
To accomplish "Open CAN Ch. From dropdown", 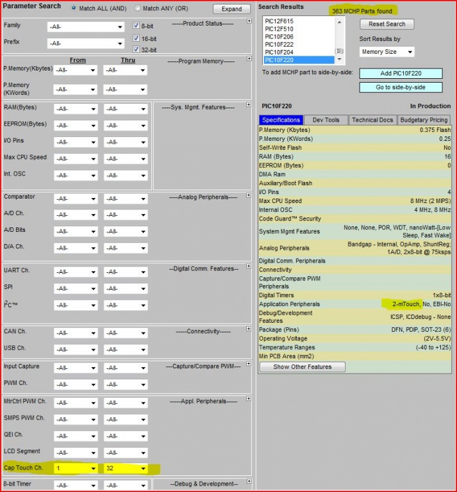I will [76, 333].
